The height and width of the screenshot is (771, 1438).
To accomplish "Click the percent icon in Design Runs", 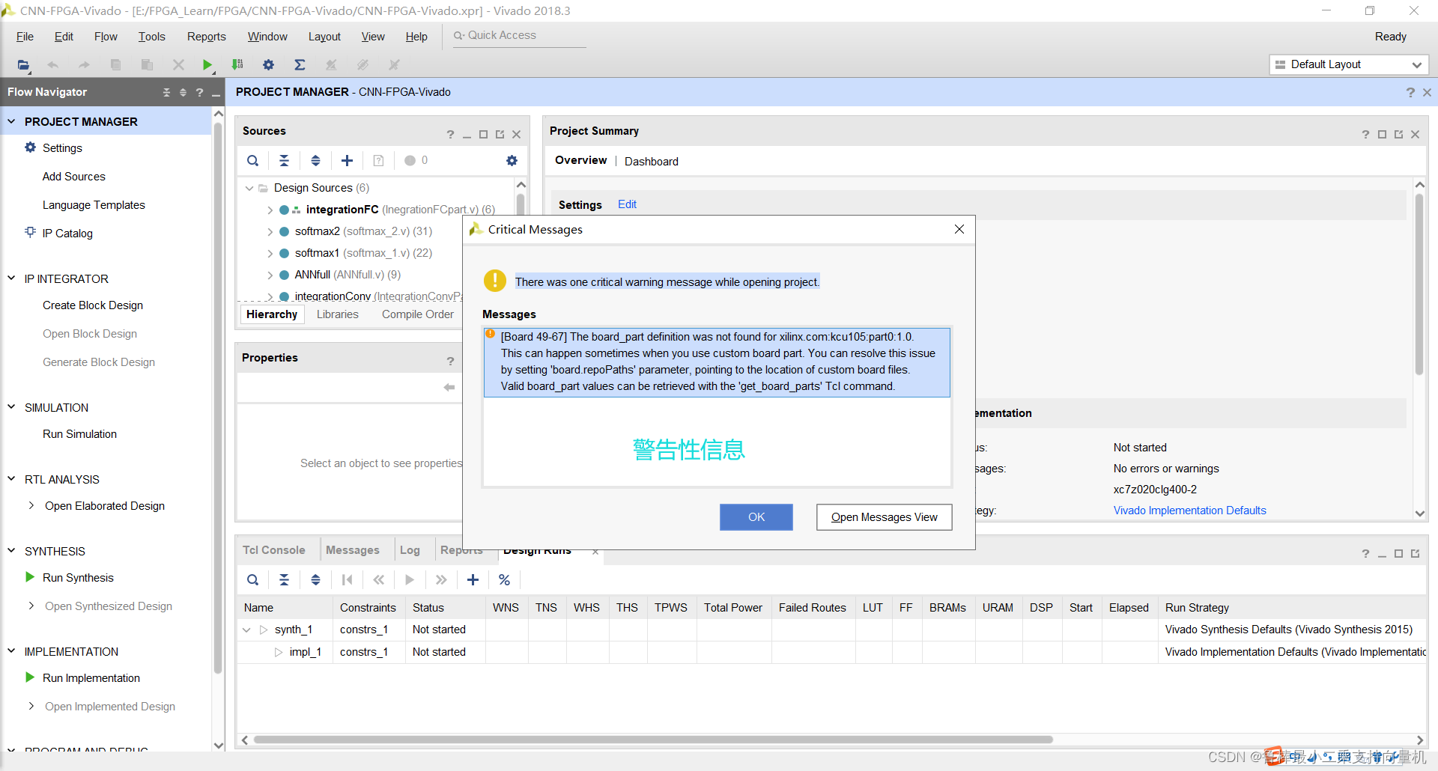I will coord(504,579).
